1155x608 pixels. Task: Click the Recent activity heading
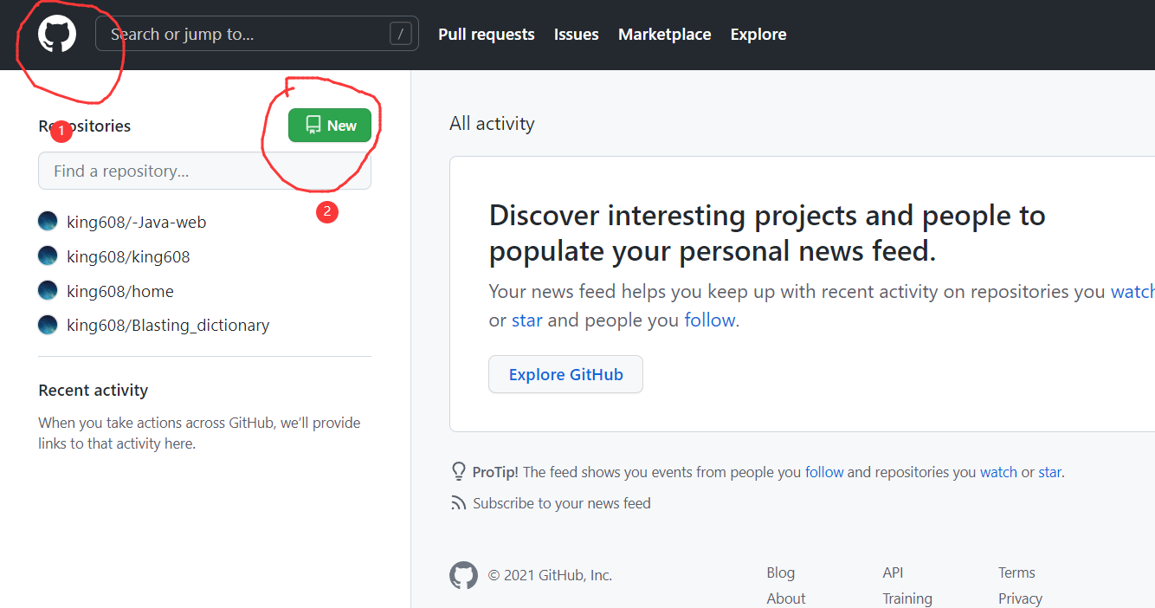tap(94, 391)
